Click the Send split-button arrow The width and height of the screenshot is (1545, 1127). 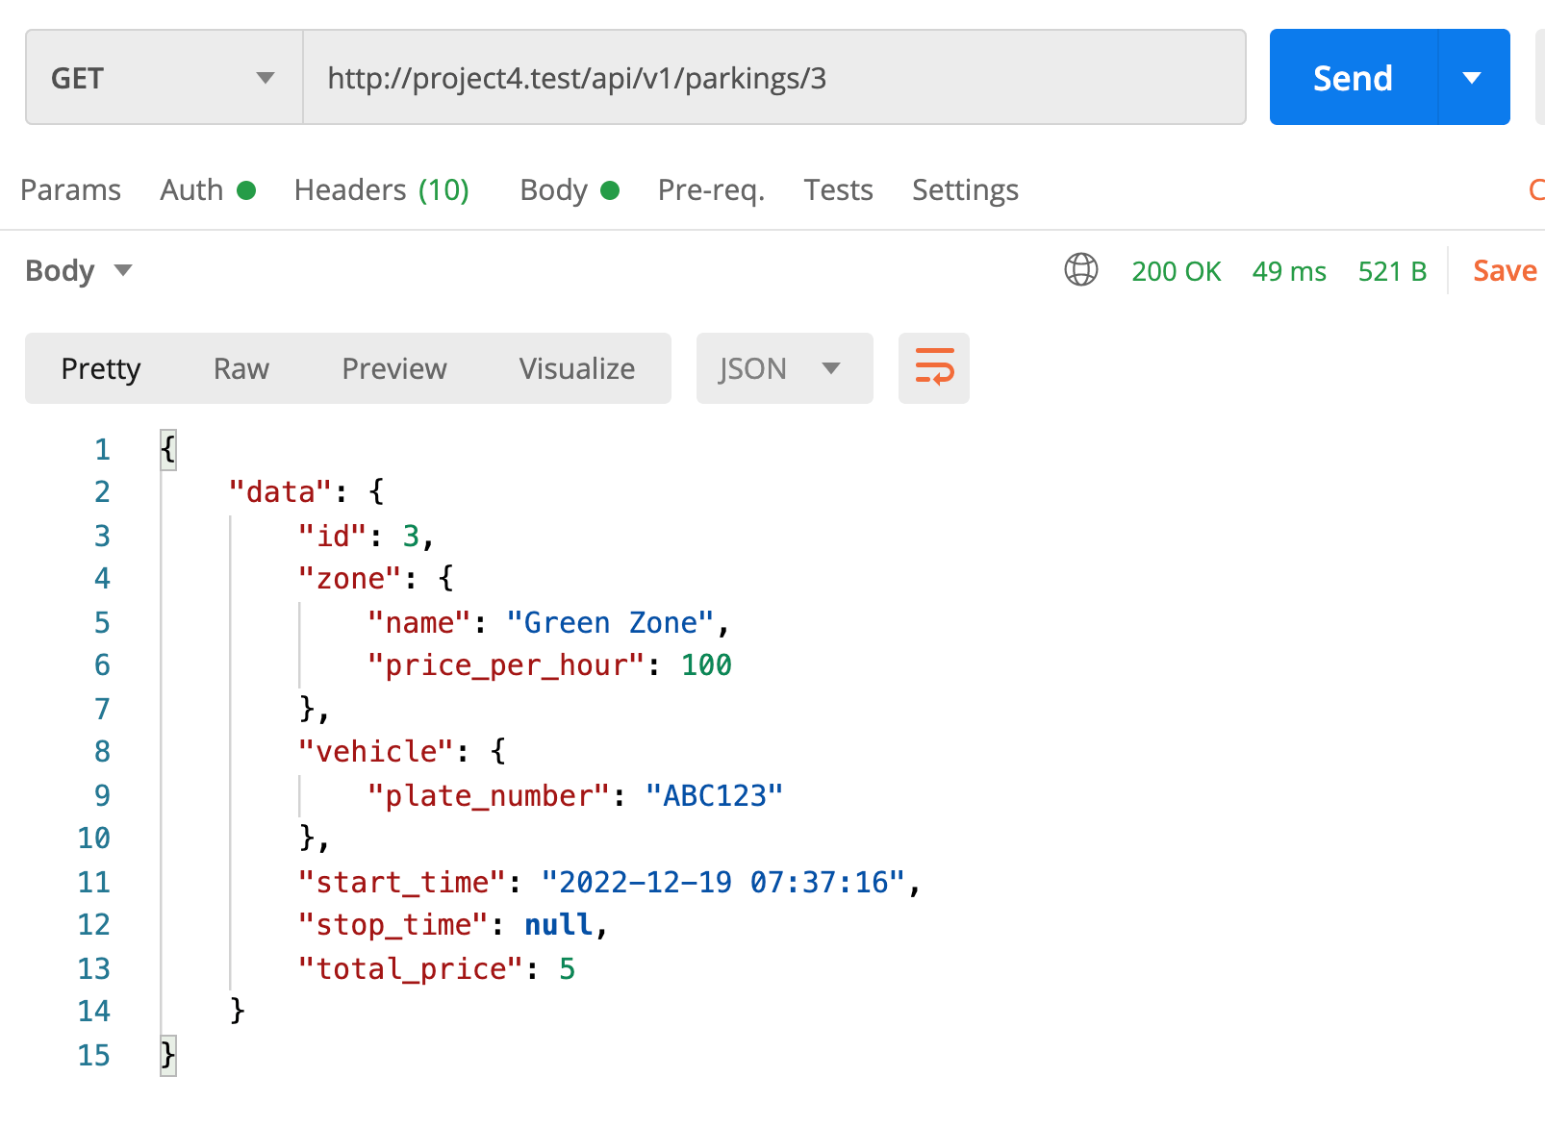1474,77
